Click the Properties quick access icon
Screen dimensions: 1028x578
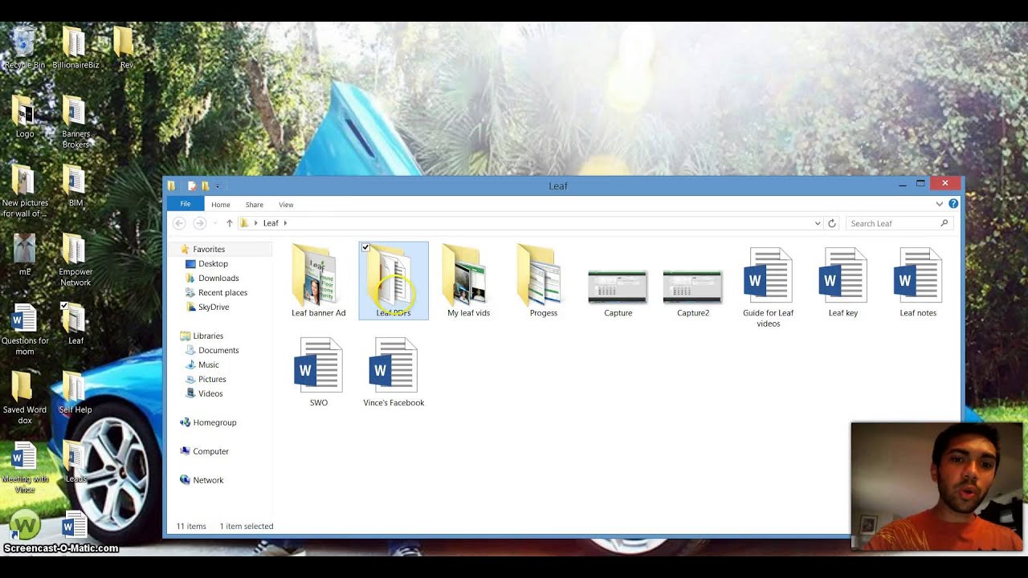tap(192, 186)
